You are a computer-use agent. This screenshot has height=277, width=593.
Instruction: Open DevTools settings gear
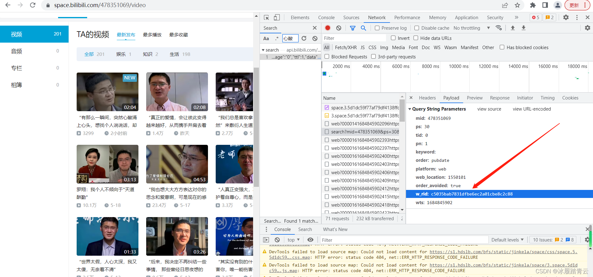566,18
